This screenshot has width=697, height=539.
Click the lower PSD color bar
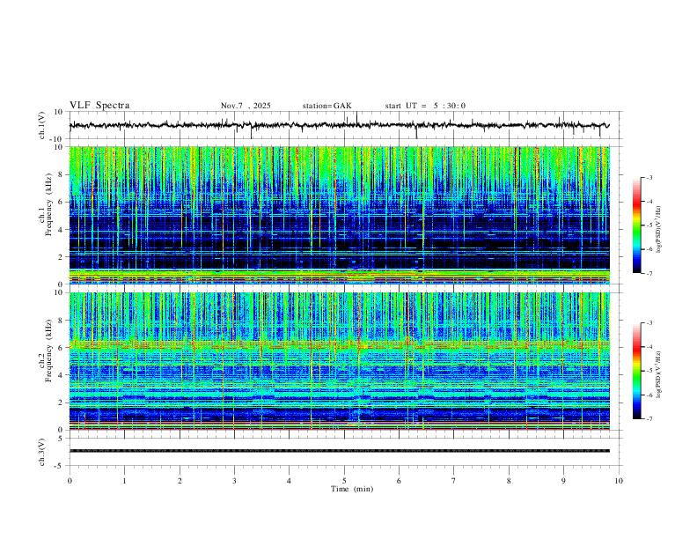pyautogui.click(x=636, y=371)
